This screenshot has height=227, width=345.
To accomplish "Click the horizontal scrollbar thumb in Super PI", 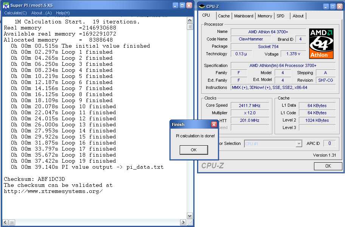I will pos(12,222).
